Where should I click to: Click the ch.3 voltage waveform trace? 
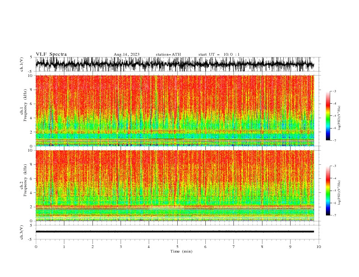(175, 232)
